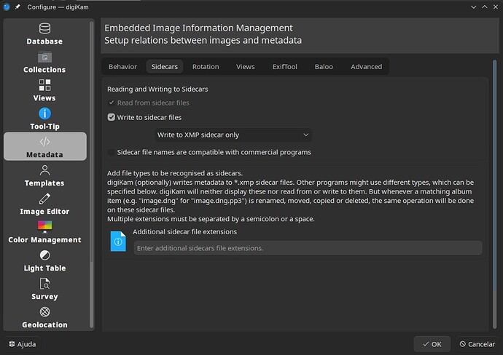Toggle the pin window icon in title bar

(x=17, y=7)
